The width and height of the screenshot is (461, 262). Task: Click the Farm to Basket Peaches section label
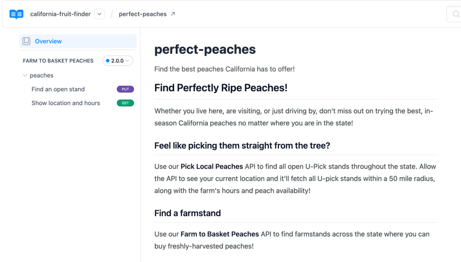[x=58, y=61]
